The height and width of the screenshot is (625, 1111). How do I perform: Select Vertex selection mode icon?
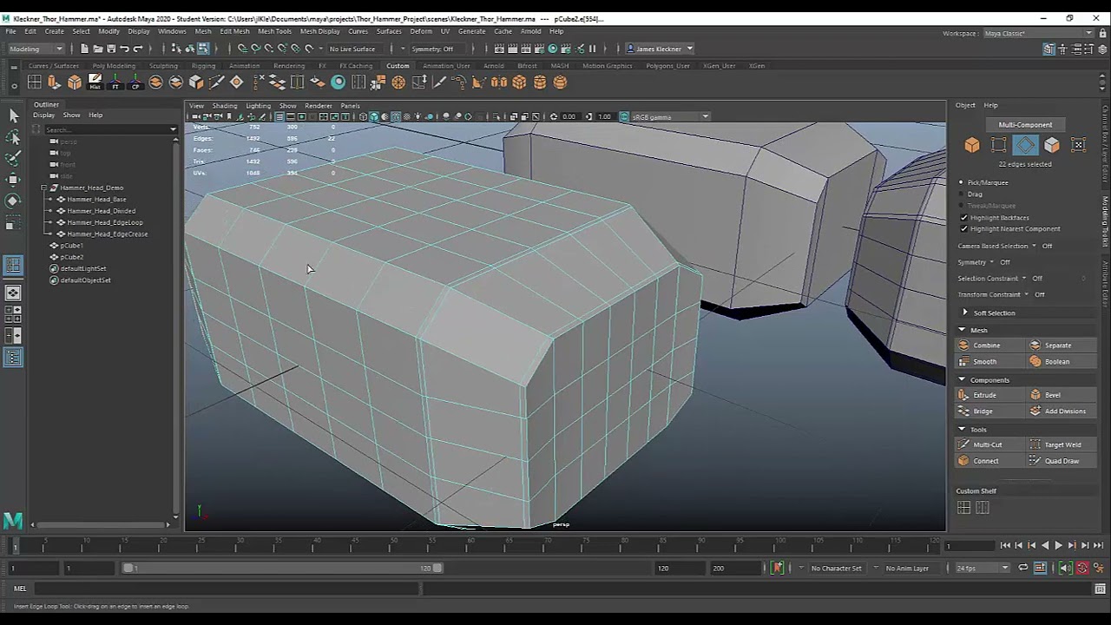click(999, 145)
